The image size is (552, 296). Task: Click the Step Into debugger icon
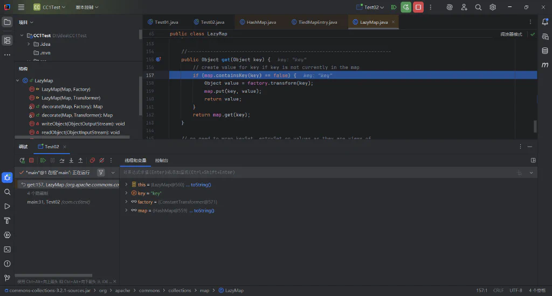pos(71,161)
